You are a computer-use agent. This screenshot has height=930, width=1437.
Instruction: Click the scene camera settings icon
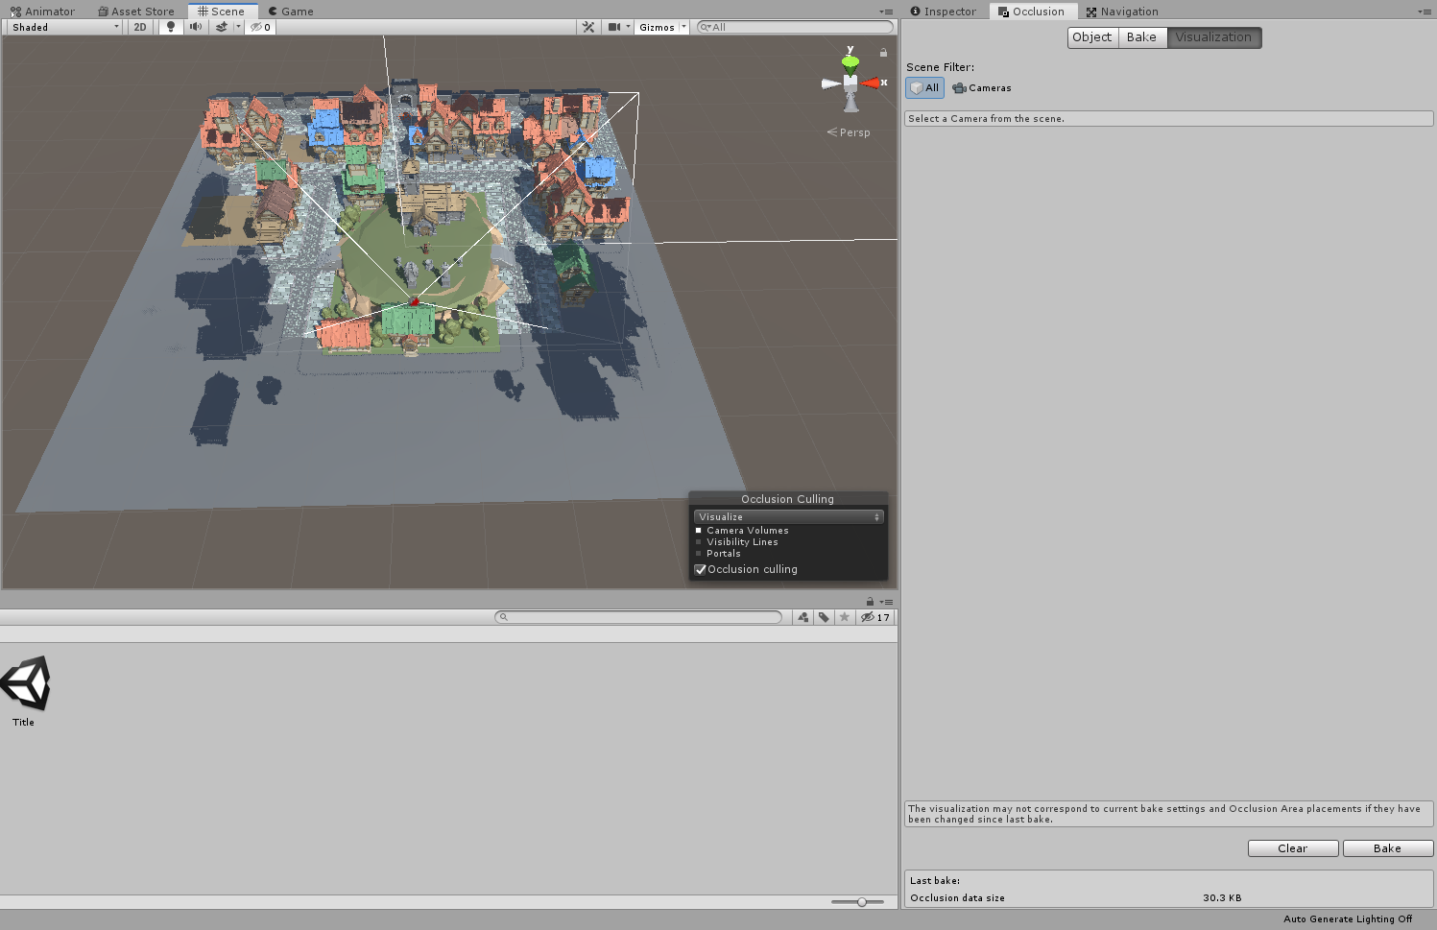(x=614, y=27)
